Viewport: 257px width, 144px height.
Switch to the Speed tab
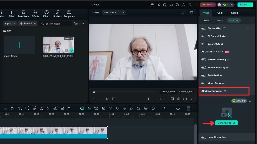pos(235,13)
